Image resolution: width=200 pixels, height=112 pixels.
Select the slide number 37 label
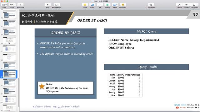[x=195, y=15]
